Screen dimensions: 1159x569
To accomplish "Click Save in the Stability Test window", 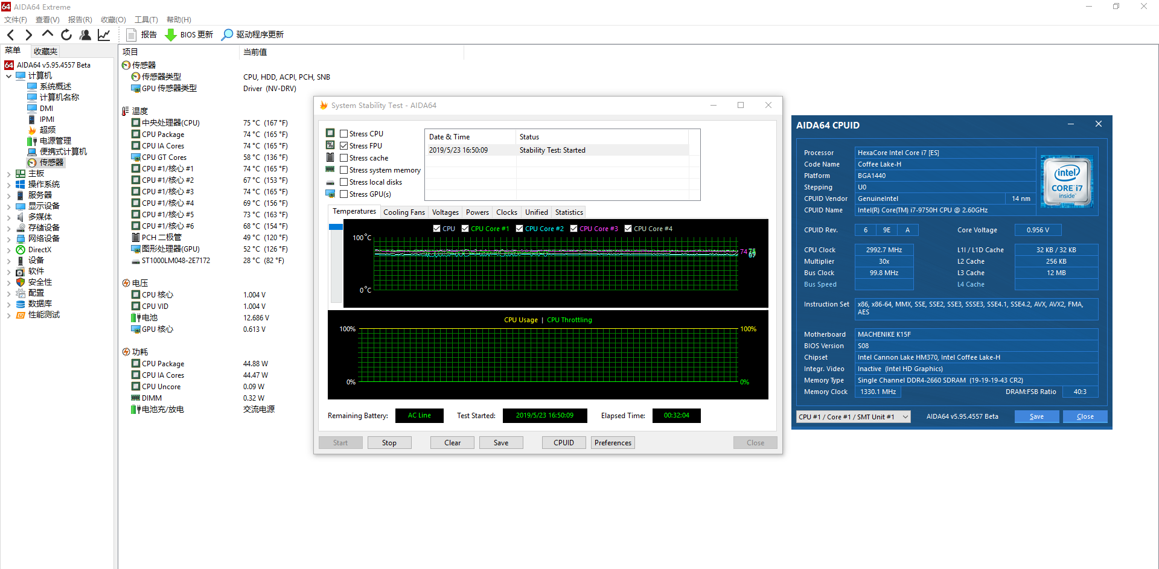I will [x=501, y=443].
